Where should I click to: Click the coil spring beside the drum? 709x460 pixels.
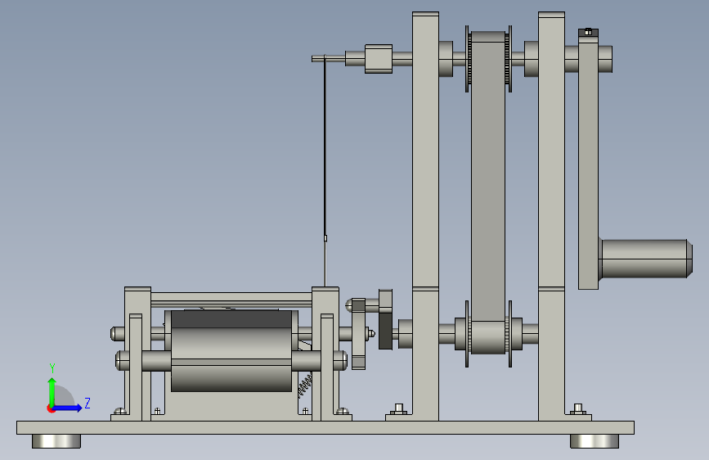coord(305,385)
